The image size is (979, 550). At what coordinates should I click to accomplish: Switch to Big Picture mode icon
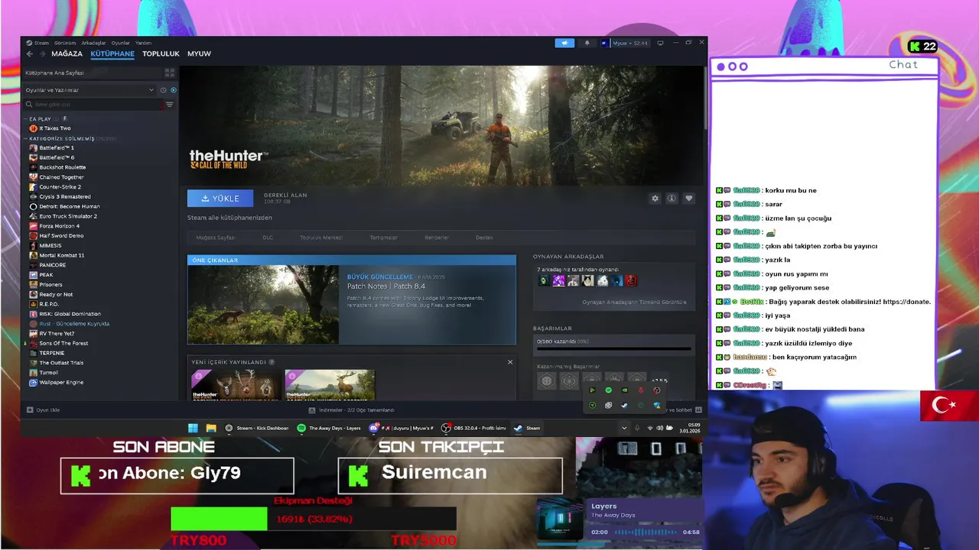660,43
